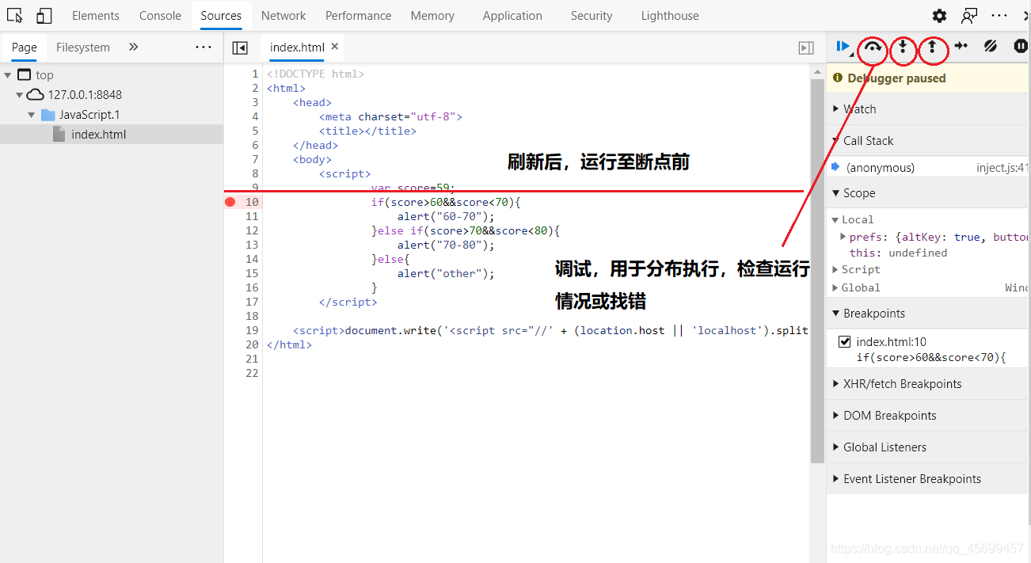Expand Global Listeners section
Screen dimensions: 1031x563
[926, 447]
